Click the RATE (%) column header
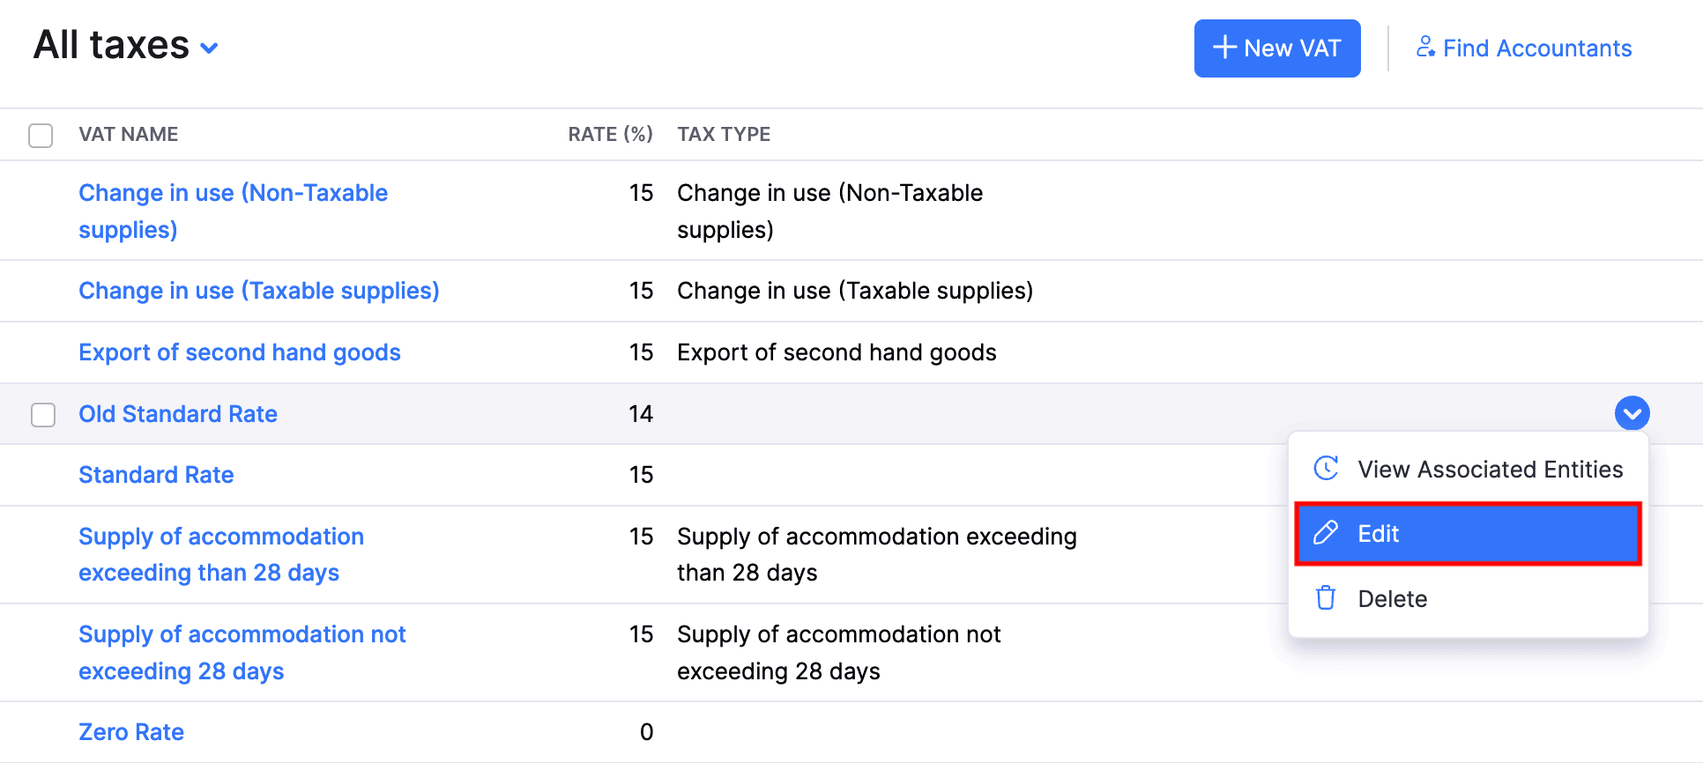 [609, 134]
